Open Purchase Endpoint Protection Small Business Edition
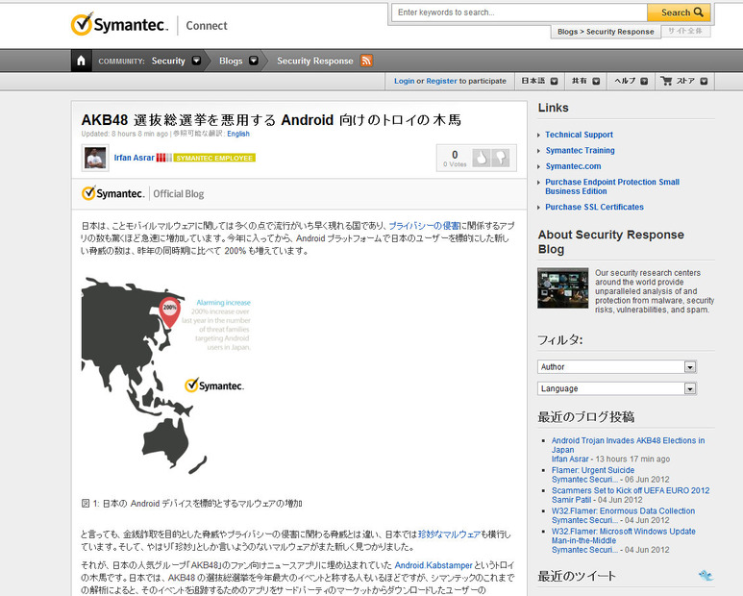The image size is (743, 596). pyautogui.click(x=612, y=186)
